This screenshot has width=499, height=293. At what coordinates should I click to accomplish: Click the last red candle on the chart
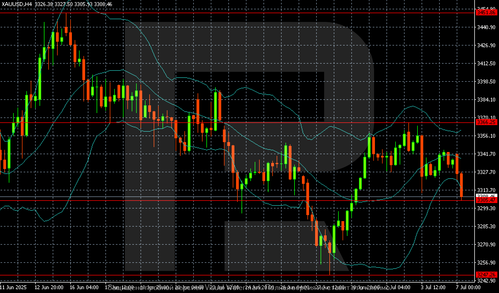461,185
